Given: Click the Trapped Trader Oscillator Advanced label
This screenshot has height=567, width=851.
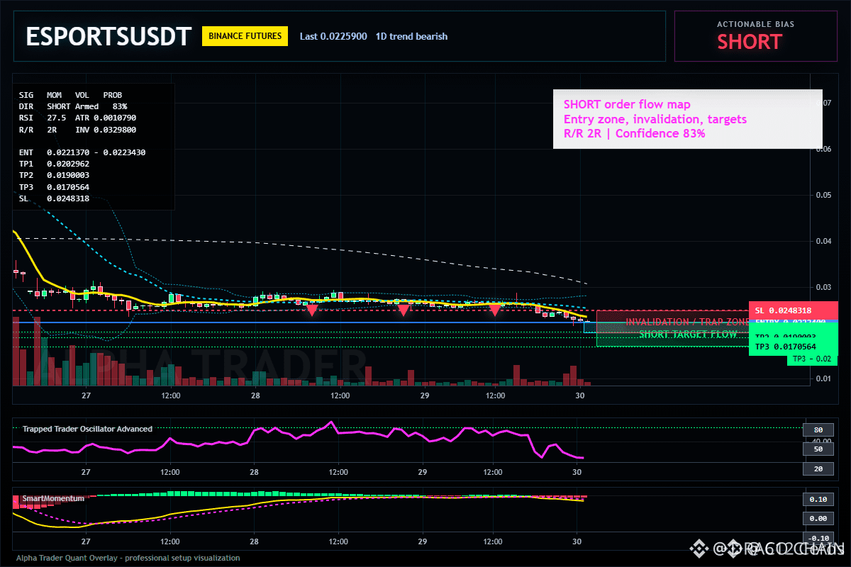Looking at the screenshot, I should coord(87,429).
